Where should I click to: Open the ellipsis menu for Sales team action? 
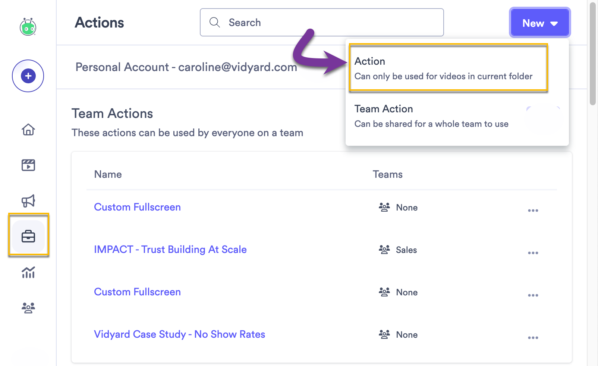click(x=533, y=253)
